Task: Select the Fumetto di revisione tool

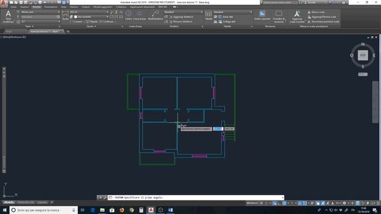Action: pyautogui.click(x=279, y=17)
